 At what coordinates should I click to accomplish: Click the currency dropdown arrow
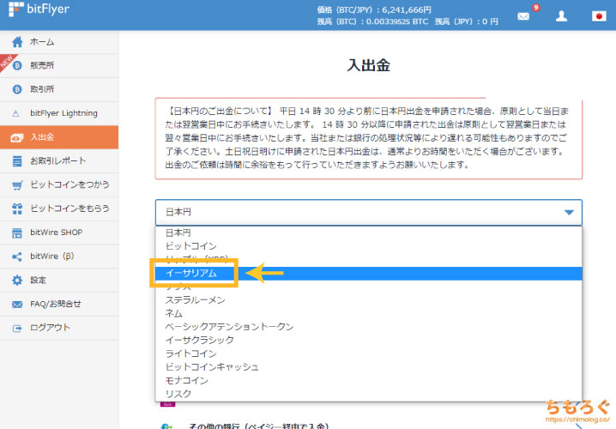point(569,212)
